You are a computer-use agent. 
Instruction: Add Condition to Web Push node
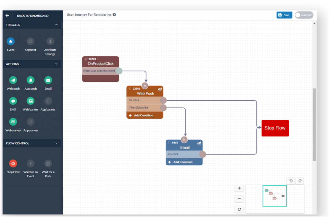(143, 115)
